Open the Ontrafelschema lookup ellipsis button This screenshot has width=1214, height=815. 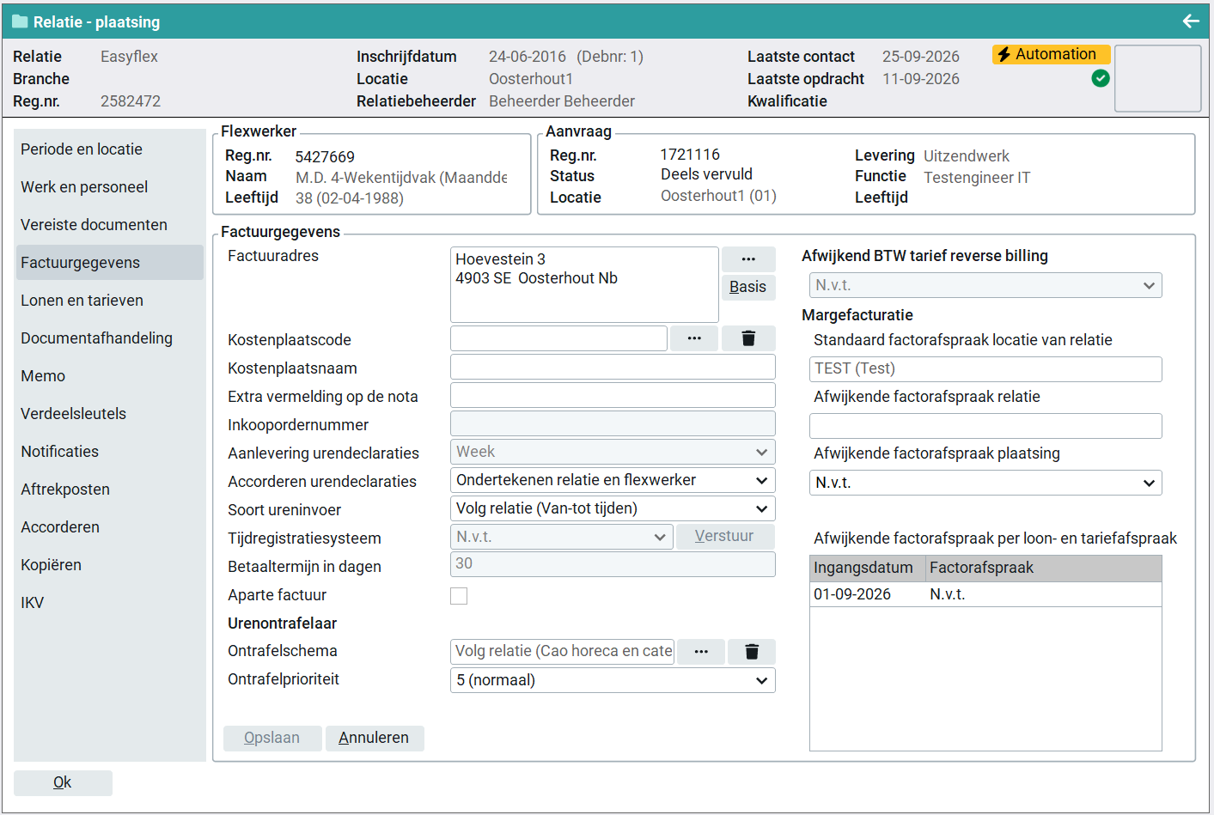coord(701,652)
